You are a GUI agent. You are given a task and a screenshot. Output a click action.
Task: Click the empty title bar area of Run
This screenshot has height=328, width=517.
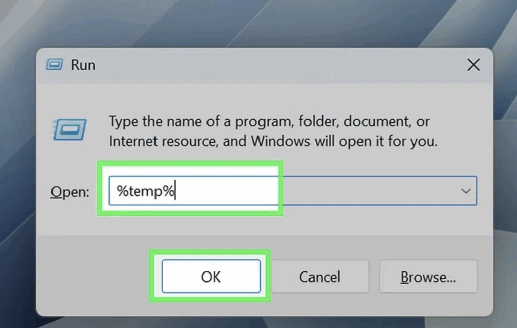(x=280, y=65)
